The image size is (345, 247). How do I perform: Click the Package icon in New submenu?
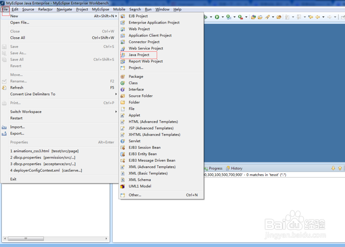(x=123, y=77)
